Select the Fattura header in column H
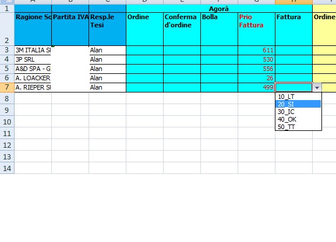The width and height of the screenshot is (336, 242). (294, 29)
